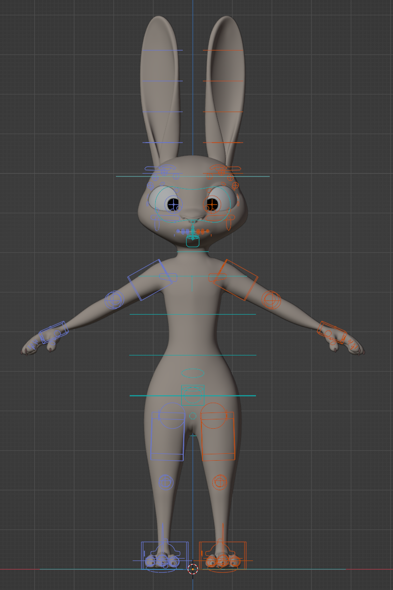Select the topmost orange ear control line

pyautogui.click(x=223, y=50)
